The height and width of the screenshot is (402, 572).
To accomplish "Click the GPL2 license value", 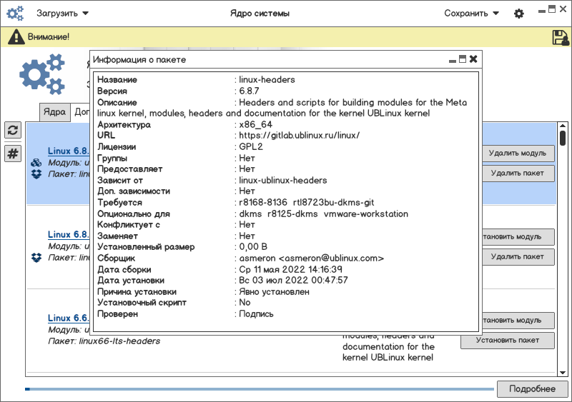I will pos(251,147).
